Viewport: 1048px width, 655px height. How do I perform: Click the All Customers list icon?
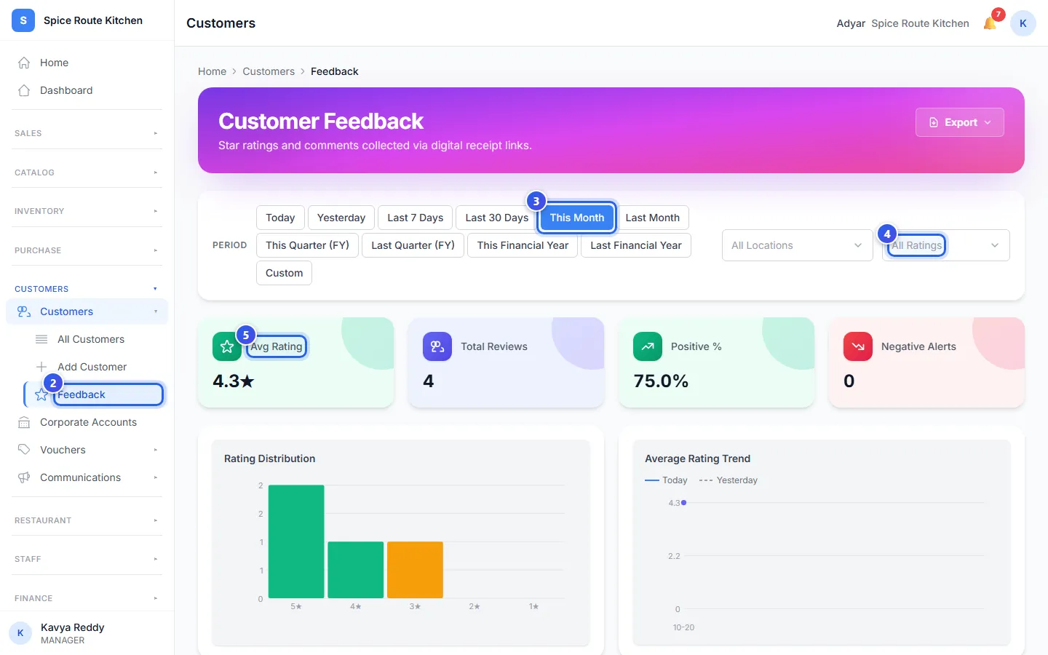(x=41, y=339)
